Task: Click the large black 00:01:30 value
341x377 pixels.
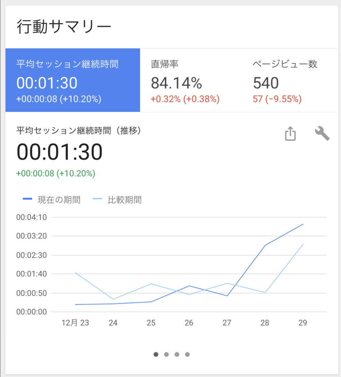Action: coord(59,152)
